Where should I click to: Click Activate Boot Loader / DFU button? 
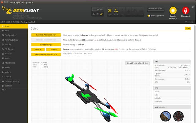click(46, 54)
